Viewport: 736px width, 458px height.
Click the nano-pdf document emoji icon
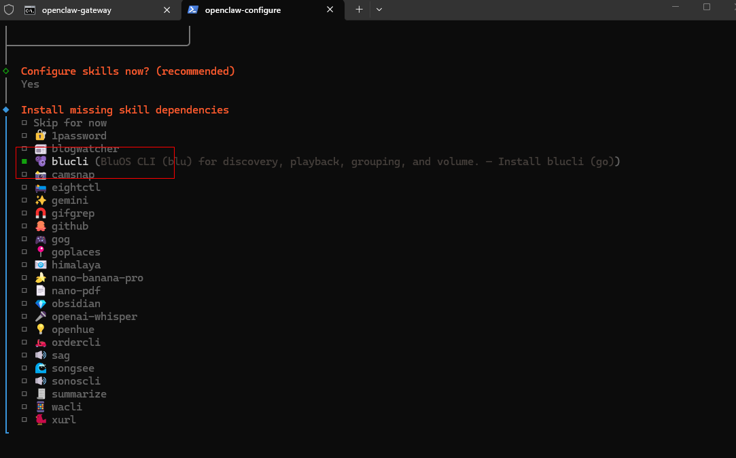point(41,290)
